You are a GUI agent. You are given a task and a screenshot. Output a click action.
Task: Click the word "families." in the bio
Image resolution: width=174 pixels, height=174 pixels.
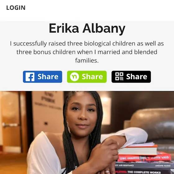[87, 61]
